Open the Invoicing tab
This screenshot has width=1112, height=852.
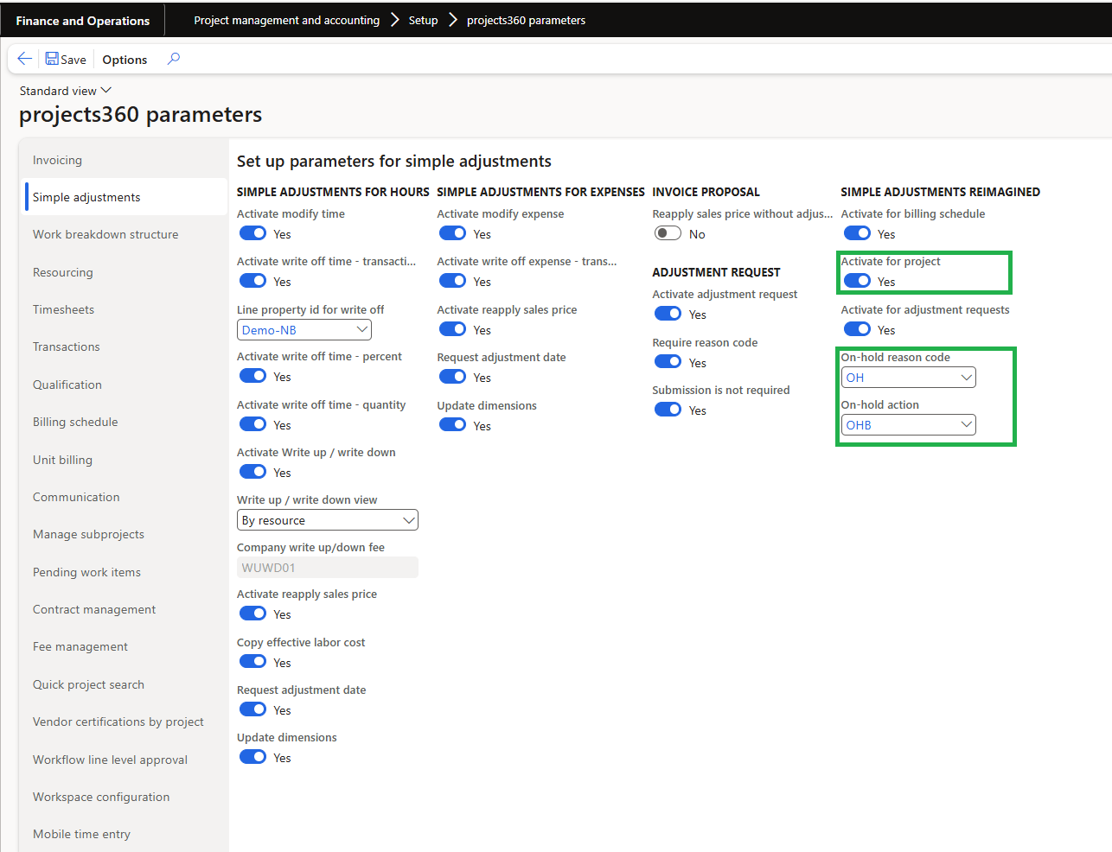point(57,160)
